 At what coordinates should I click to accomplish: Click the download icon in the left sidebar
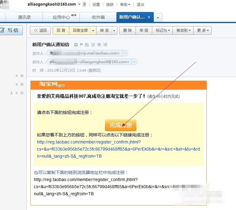click(12, 93)
